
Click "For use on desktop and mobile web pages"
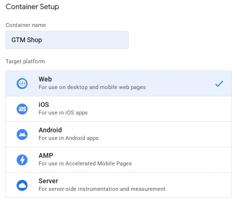[x=92, y=87]
